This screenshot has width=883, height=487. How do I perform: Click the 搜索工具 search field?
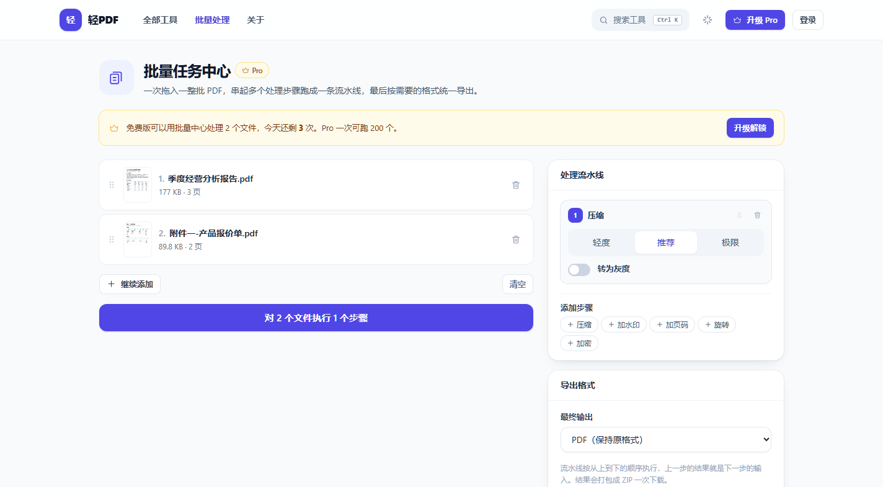[x=641, y=20]
